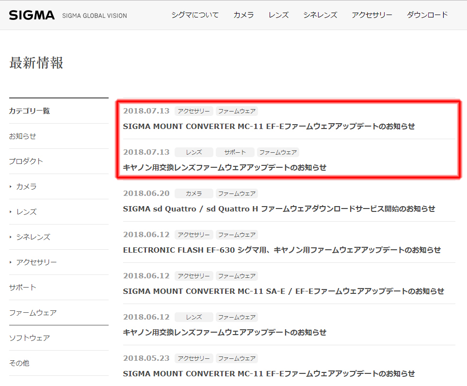Image resolution: width=467 pixels, height=386 pixels.
Task: Click ファームウェア tag on second 2018.07.13 entry
Action: tap(278, 152)
